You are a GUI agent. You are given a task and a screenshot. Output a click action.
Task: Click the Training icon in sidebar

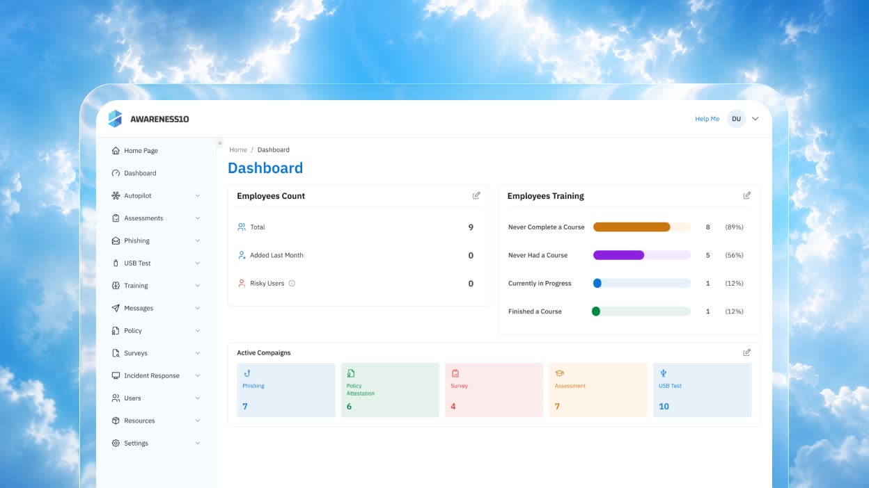[116, 286]
